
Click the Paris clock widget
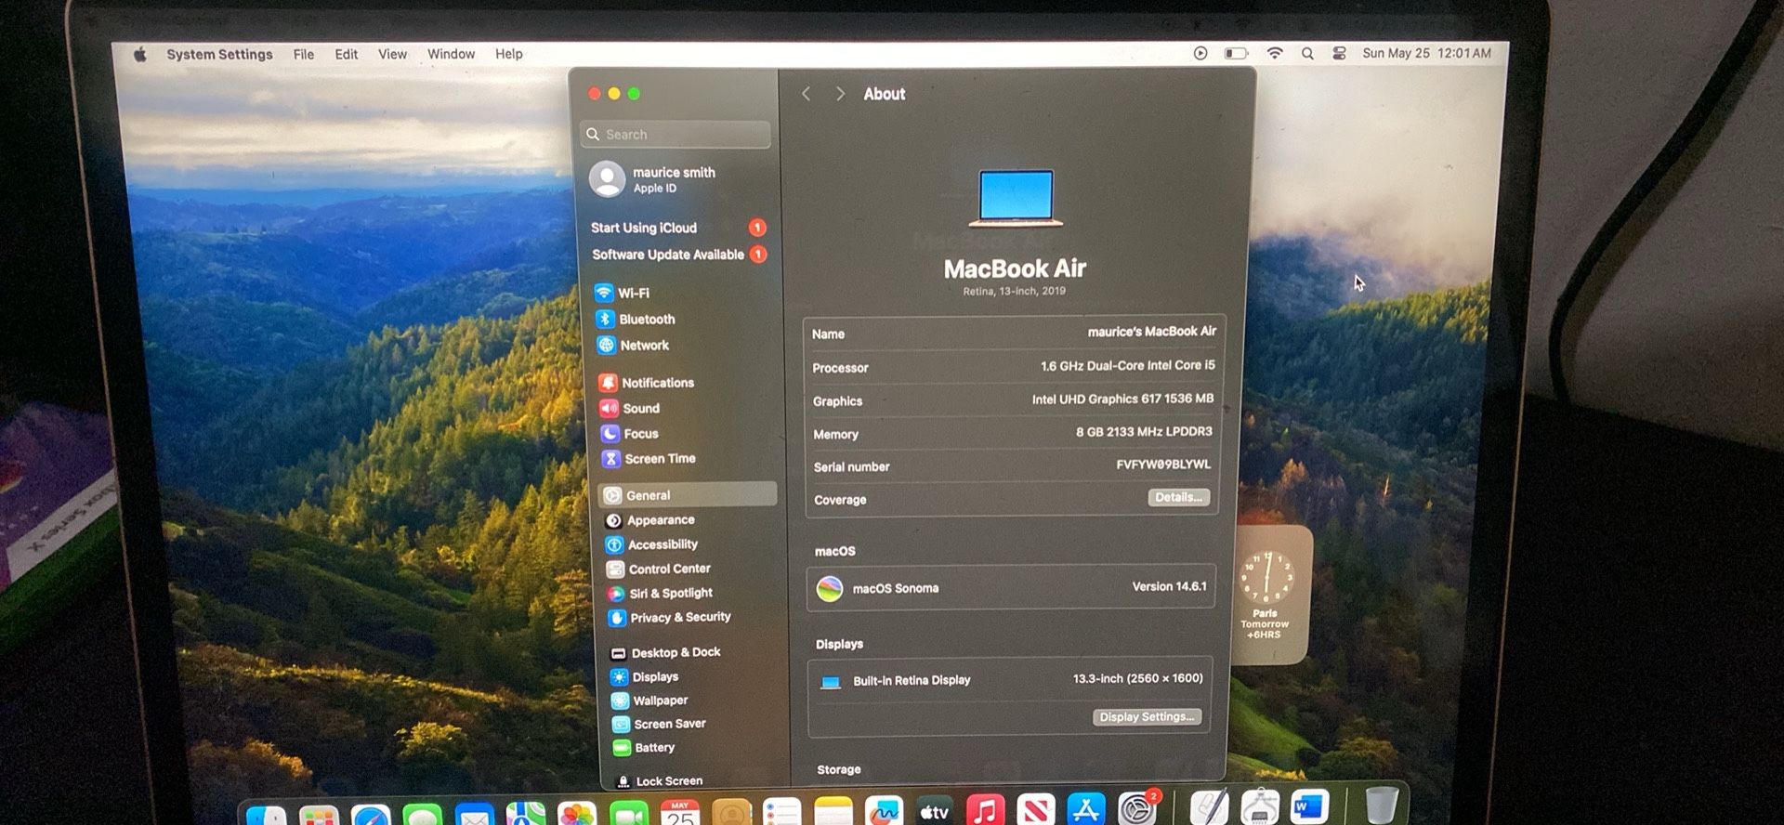tap(1271, 595)
